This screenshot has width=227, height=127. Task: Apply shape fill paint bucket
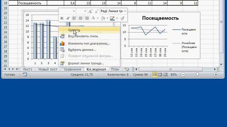(103, 18)
